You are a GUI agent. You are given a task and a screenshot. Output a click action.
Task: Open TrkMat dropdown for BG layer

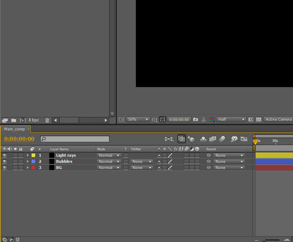click(142, 168)
